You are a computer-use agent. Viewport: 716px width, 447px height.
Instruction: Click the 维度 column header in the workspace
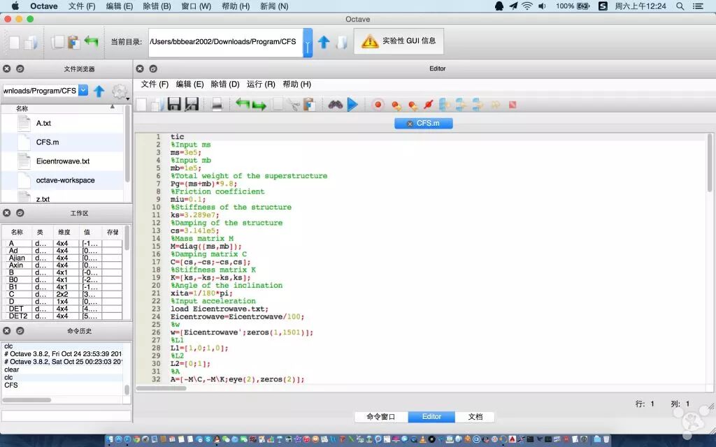(64, 232)
